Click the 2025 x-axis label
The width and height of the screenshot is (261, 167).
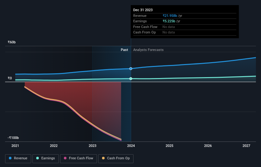pos(169,146)
